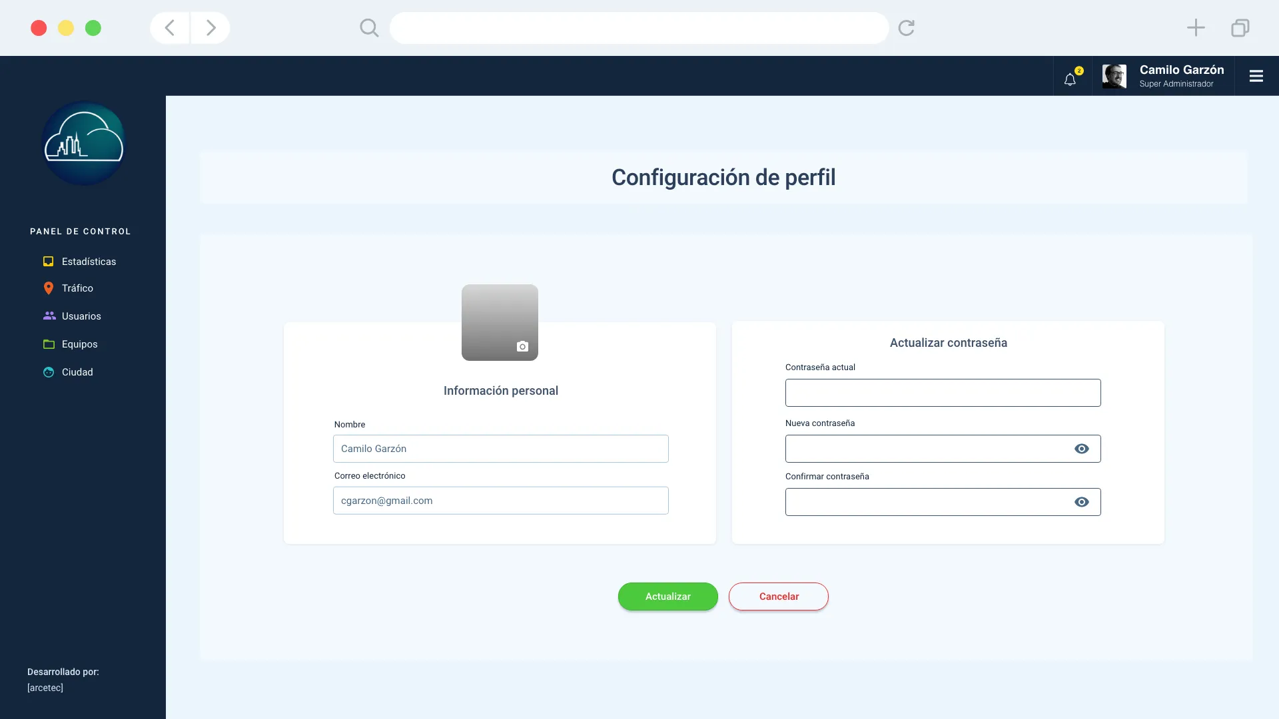This screenshot has width=1279, height=719.
Task: Show Confirmar contraseña with eye icon
Action: [1081, 502]
